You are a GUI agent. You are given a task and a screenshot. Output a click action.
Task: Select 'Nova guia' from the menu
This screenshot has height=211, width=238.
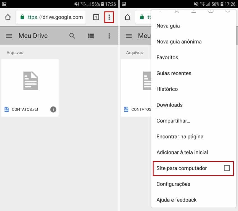(x=193, y=26)
